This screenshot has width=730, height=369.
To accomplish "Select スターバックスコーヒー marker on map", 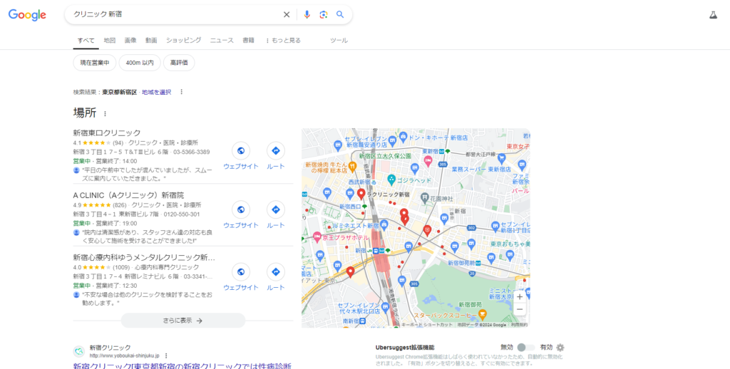I will coord(483,315).
